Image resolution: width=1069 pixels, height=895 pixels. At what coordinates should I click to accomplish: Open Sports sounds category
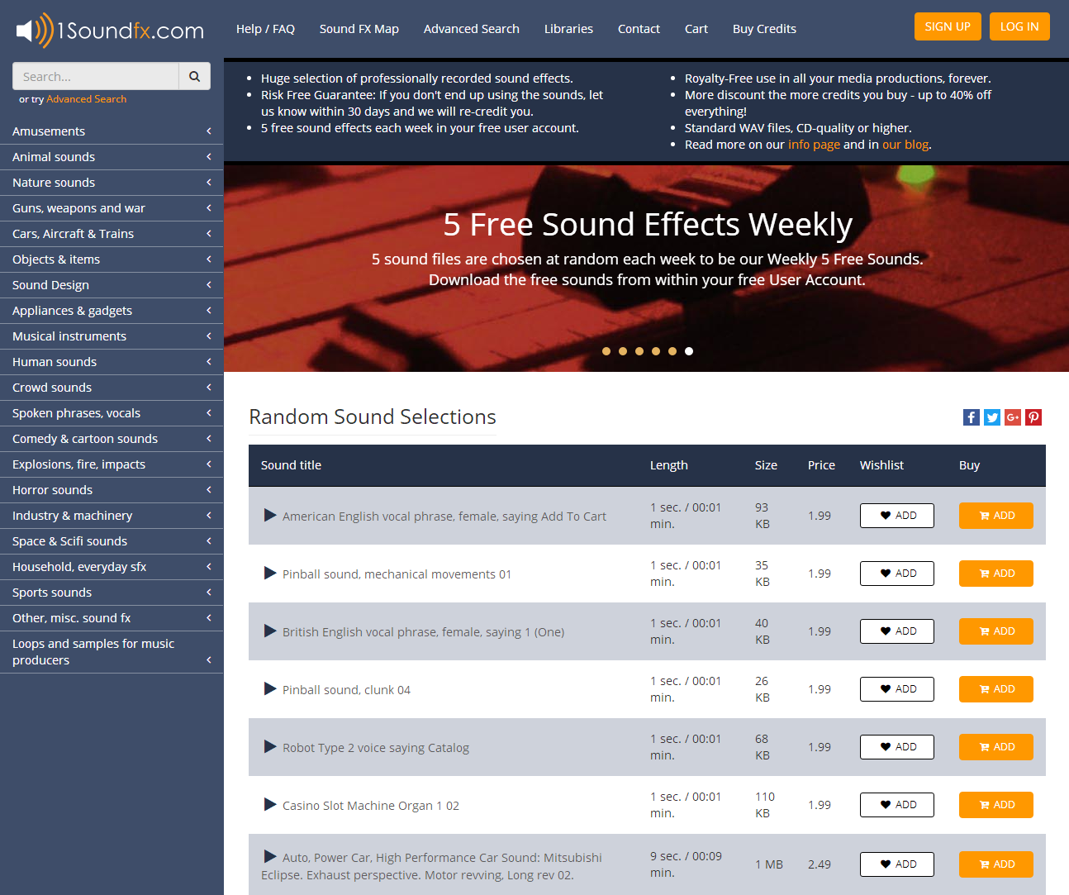112,593
